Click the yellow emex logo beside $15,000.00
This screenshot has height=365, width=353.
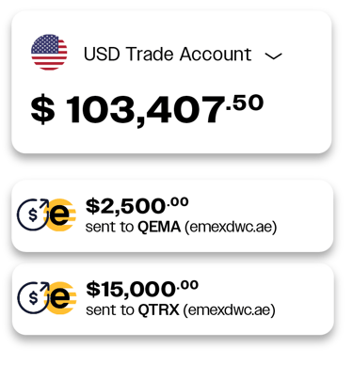click(x=60, y=298)
